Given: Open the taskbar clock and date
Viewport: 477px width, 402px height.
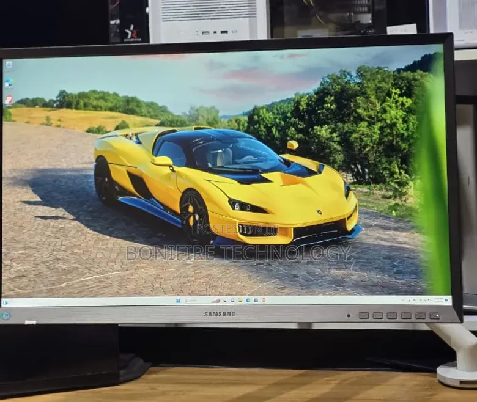Looking at the screenshot, I should (x=439, y=300).
